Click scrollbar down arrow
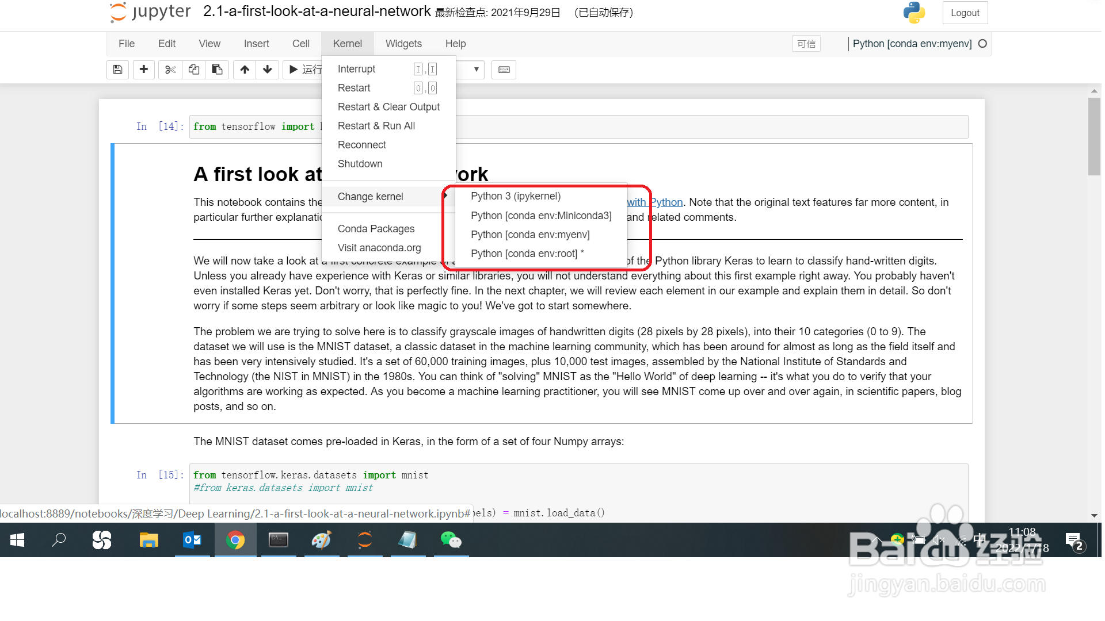This screenshot has height=621, width=1105. point(1094,516)
